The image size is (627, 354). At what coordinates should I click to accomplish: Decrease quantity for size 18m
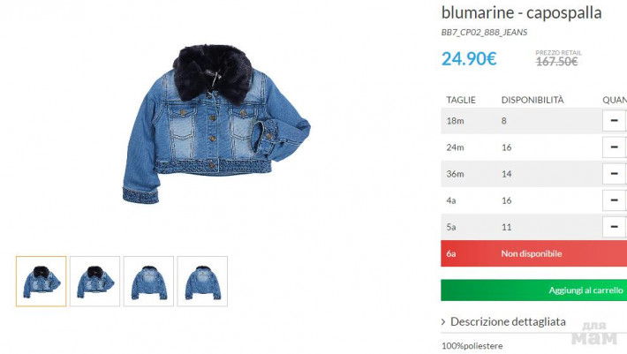[615, 121]
